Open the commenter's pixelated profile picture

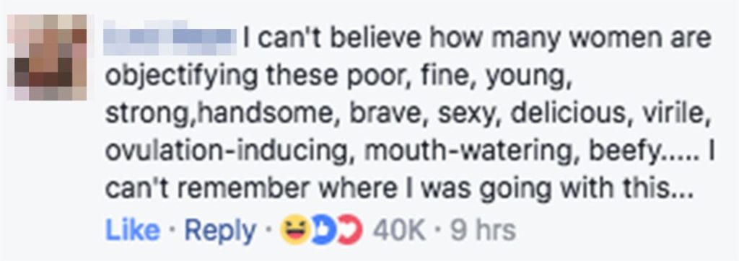[x=47, y=57]
